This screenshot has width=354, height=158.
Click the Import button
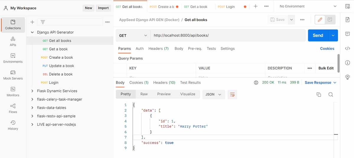[x=103, y=8]
